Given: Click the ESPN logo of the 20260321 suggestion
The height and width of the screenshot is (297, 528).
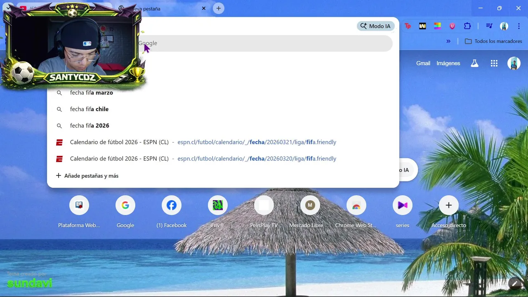Looking at the screenshot, I should pos(59,142).
